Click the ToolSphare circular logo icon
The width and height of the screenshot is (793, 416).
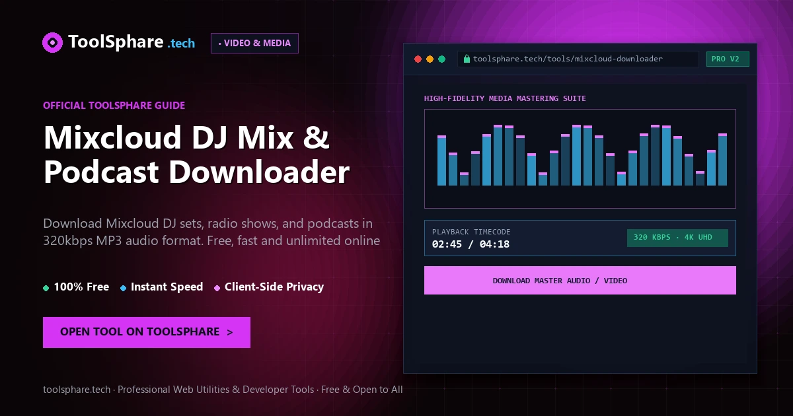click(52, 43)
